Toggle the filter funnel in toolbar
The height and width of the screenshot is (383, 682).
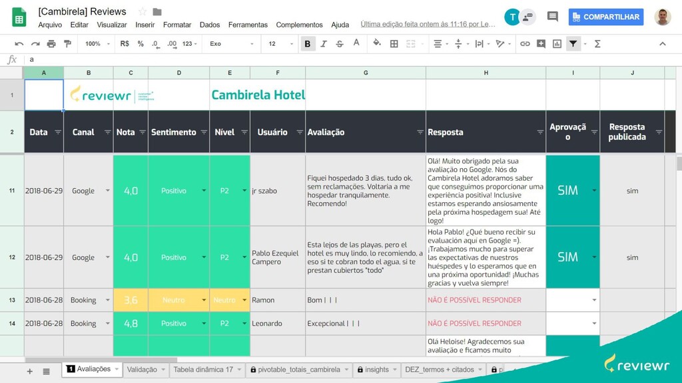(x=573, y=44)
